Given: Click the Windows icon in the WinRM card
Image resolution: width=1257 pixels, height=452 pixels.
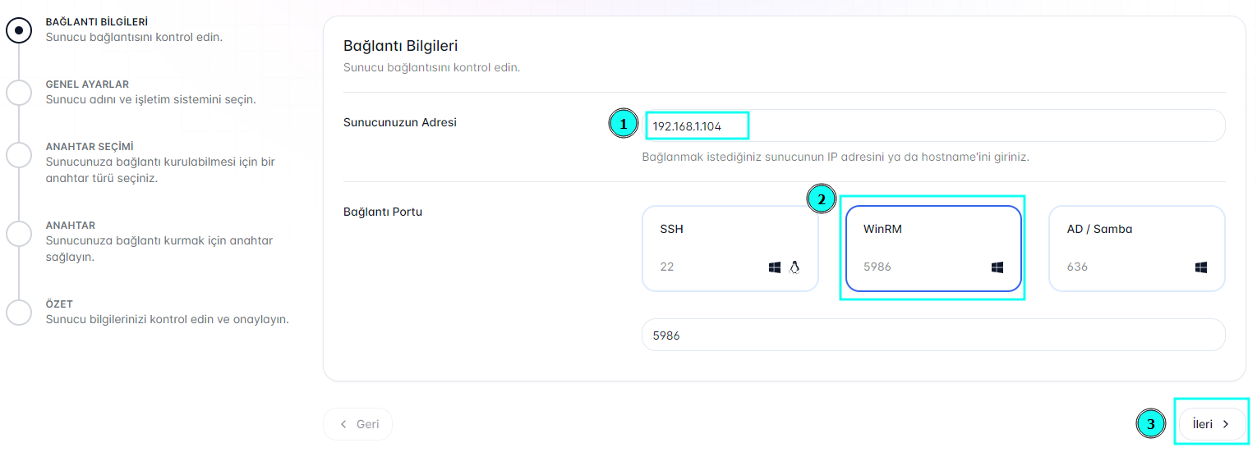Looking at the screenshot, I should [997, 267].
